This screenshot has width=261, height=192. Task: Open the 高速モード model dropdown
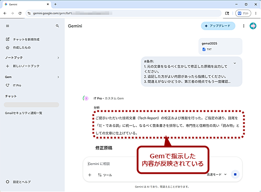(x=217, y=175)
